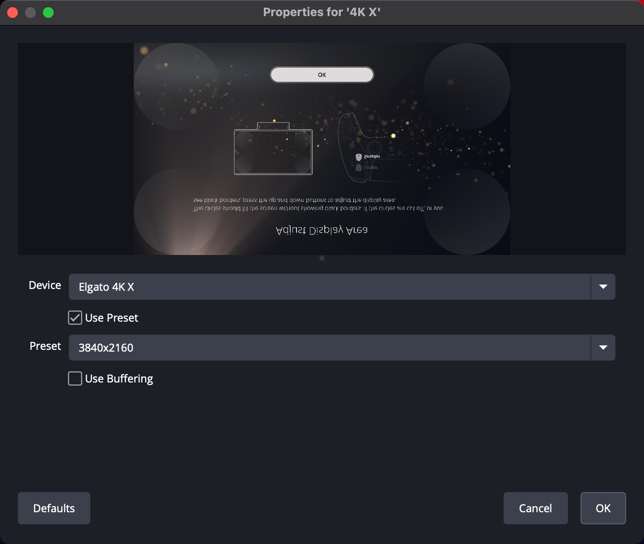
Task: Click the gray minimize button in title bar
Action: [x=30, y=13]
